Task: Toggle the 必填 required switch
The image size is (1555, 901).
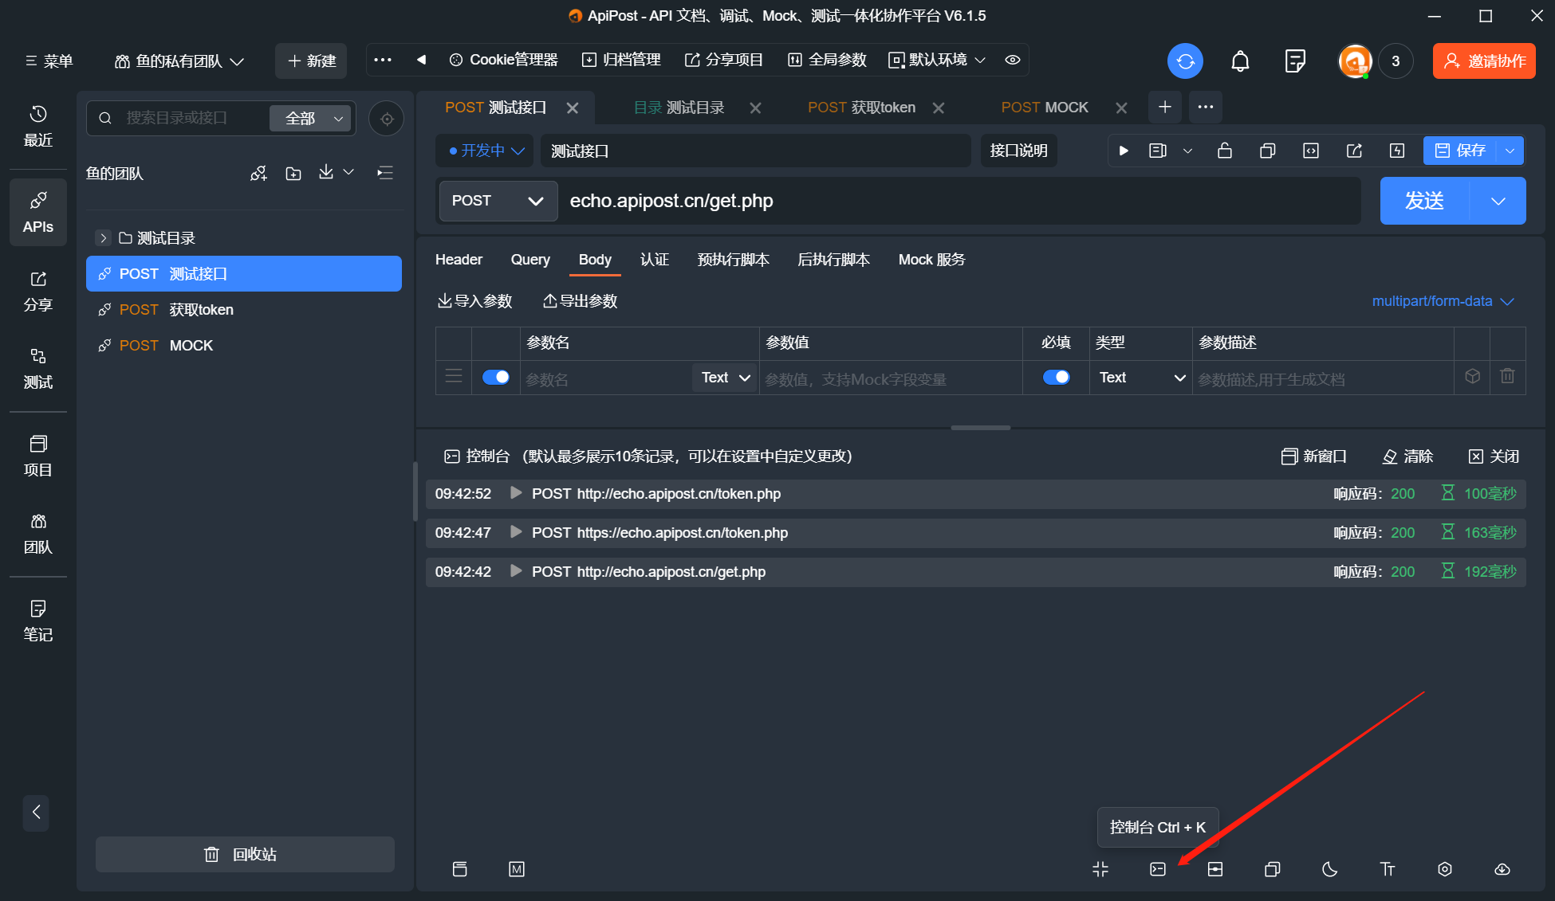Action: tap(1057, 377)
